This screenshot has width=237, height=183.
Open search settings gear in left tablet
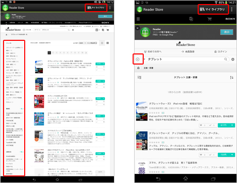tap(73, 30)
